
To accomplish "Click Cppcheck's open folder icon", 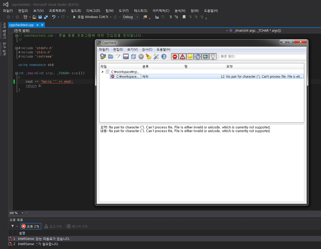I will click(x=111, y=56).
